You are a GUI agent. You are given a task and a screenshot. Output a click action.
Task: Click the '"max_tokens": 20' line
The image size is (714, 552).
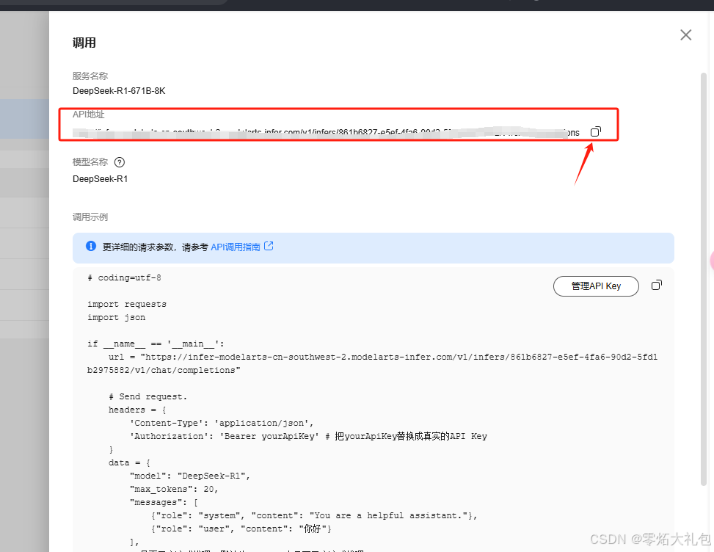[174, 489]
